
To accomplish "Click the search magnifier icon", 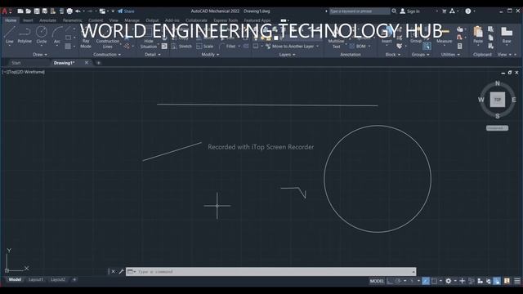I will [x=394, y=11].
